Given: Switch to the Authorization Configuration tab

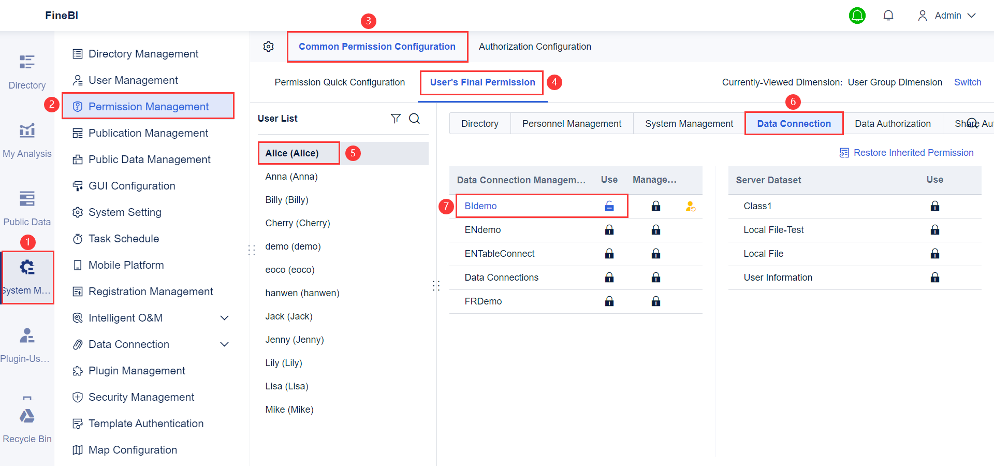Looking at the screenshot, I should click(535, 47).
